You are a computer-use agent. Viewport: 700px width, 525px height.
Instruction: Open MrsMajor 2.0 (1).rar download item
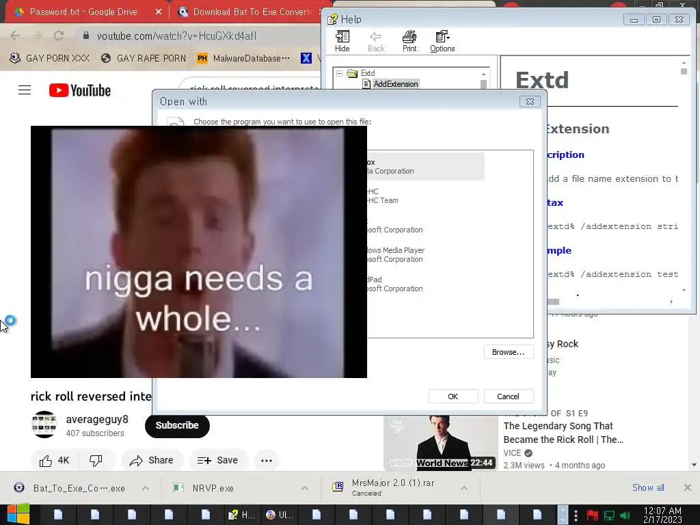[x=383, y=487]
